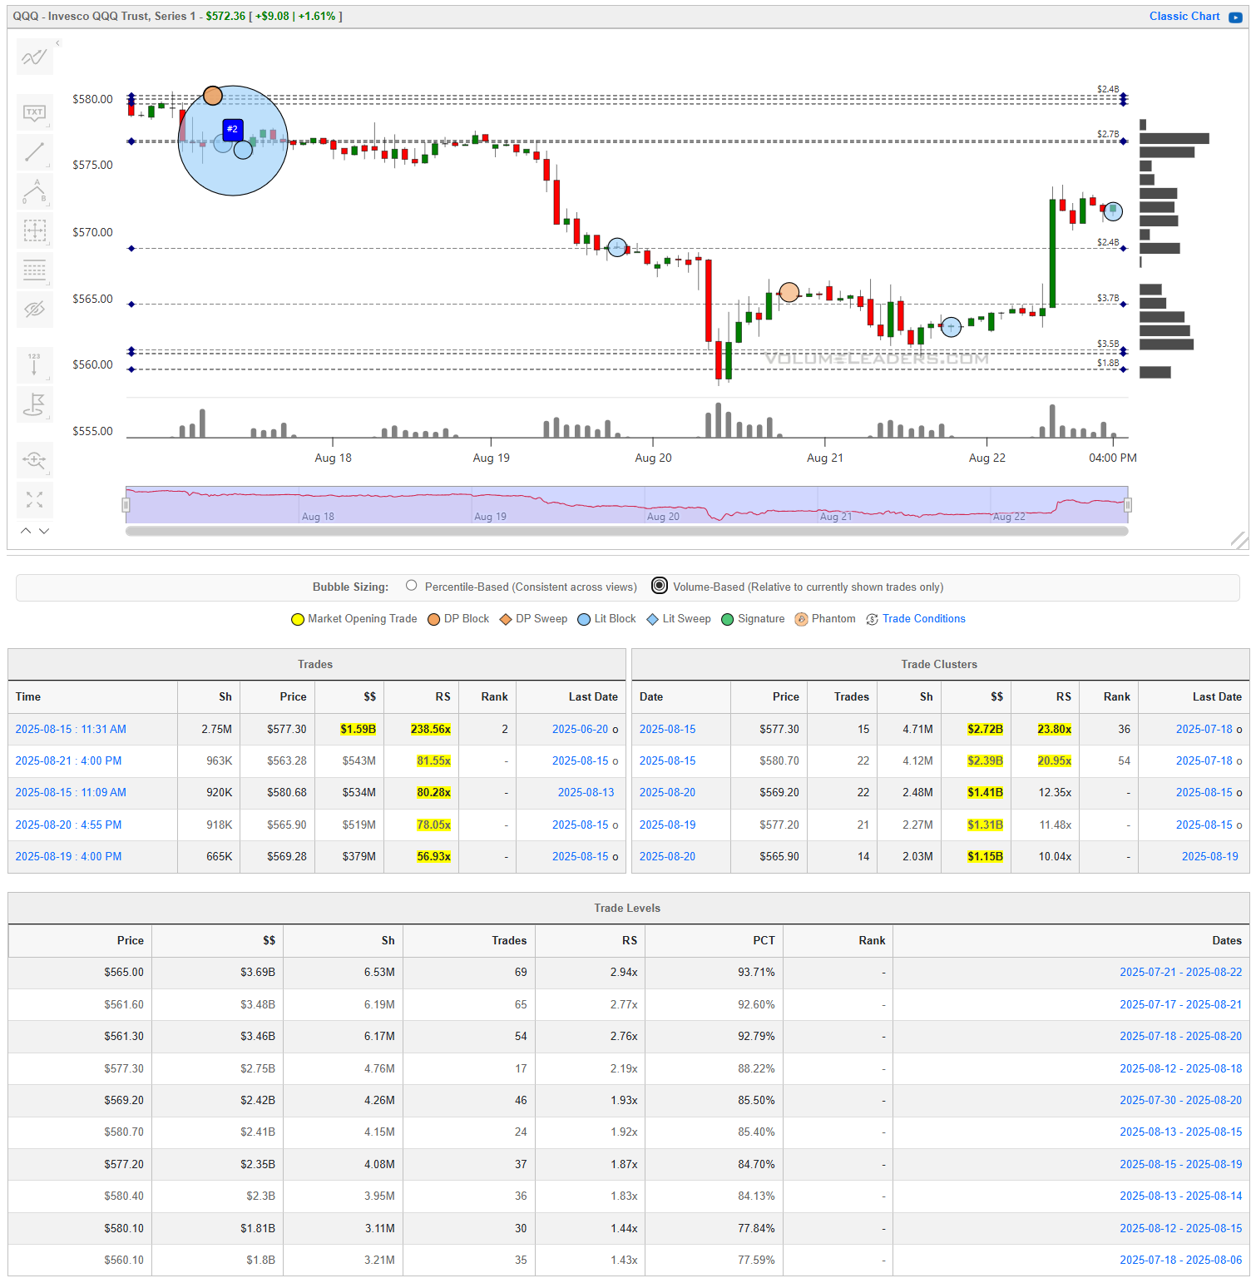The image size is (1256, 1283).
Task: Open last date 2025-06-20 in Trades
Action: (581, 729)
